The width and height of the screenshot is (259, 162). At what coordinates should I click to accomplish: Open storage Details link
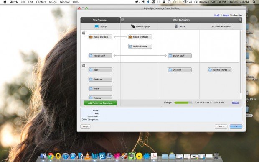(235, 103)
